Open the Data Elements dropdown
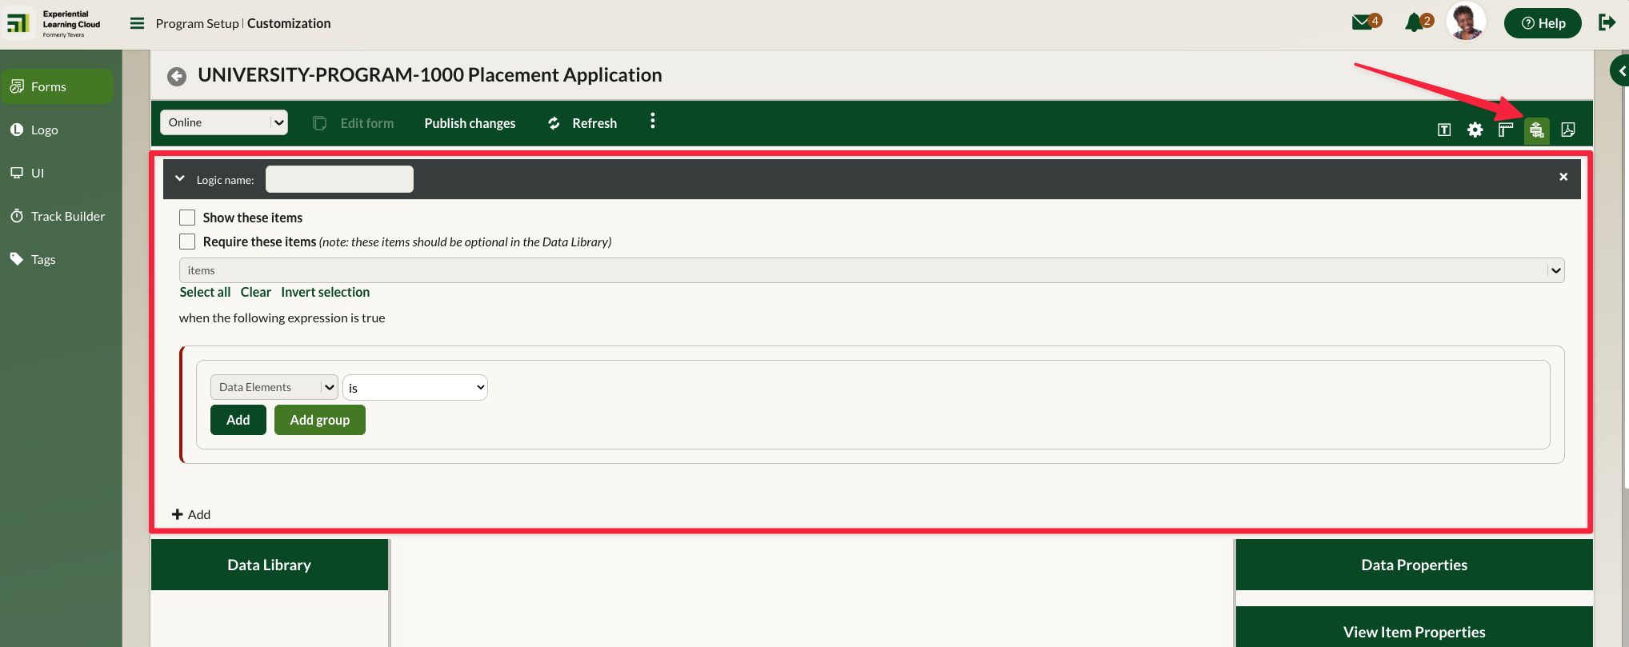The height and width of the screenshot is (647, 1629). 274,387
